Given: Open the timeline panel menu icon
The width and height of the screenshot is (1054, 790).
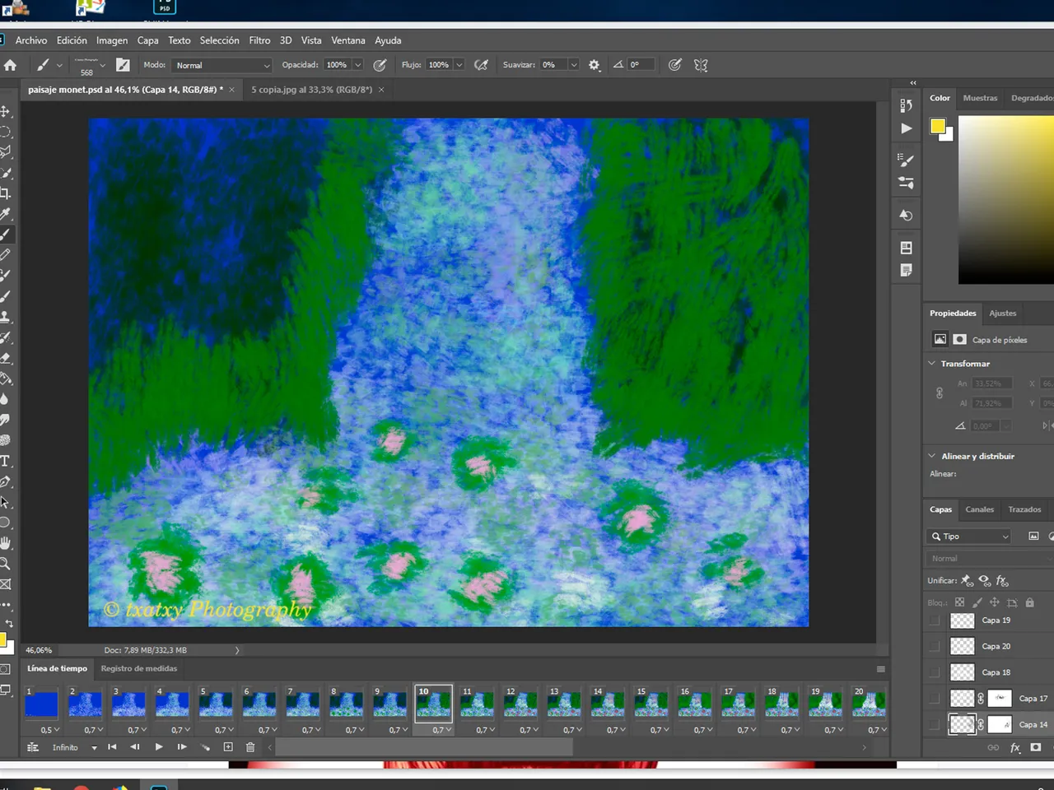Looking at the screenshot, I should [880, 669].
